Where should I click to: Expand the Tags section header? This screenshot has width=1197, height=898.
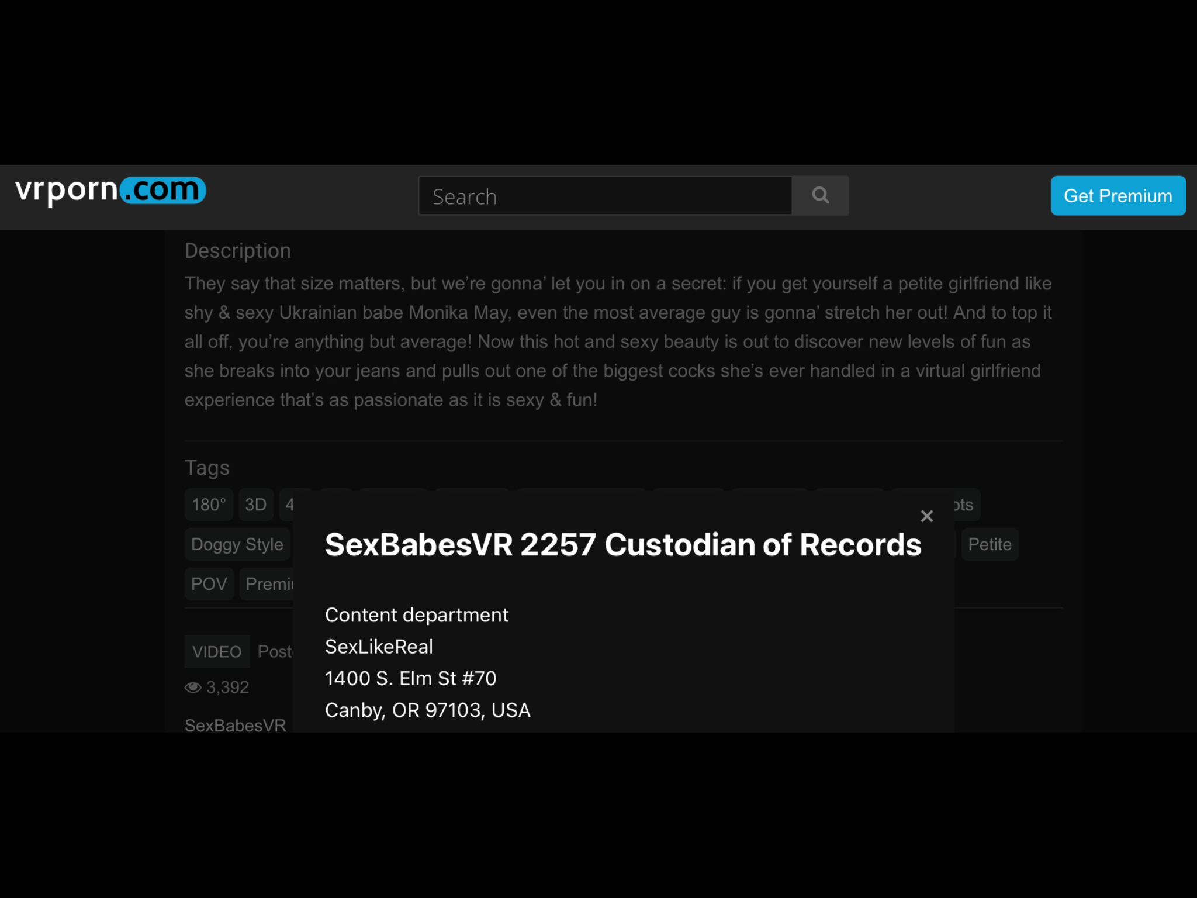pos(206,467)
